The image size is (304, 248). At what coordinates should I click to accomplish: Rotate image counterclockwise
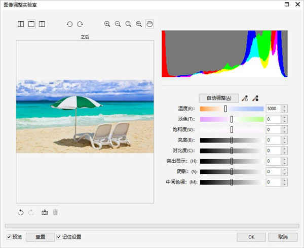(x=69, y=24)
